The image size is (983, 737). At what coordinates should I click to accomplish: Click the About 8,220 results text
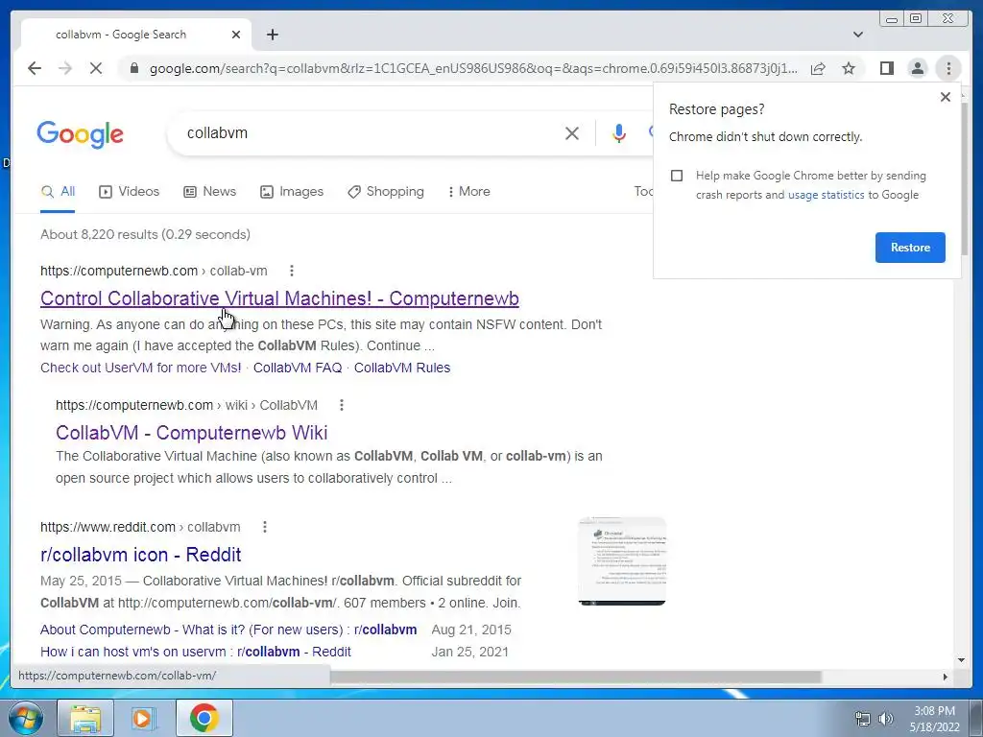146,234
